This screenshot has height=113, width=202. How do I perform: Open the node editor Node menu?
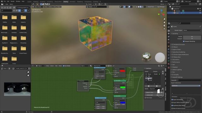click(60, 66)
